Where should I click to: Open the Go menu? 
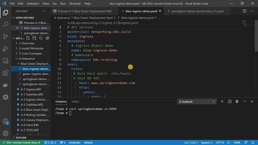[x=55, y=4]
